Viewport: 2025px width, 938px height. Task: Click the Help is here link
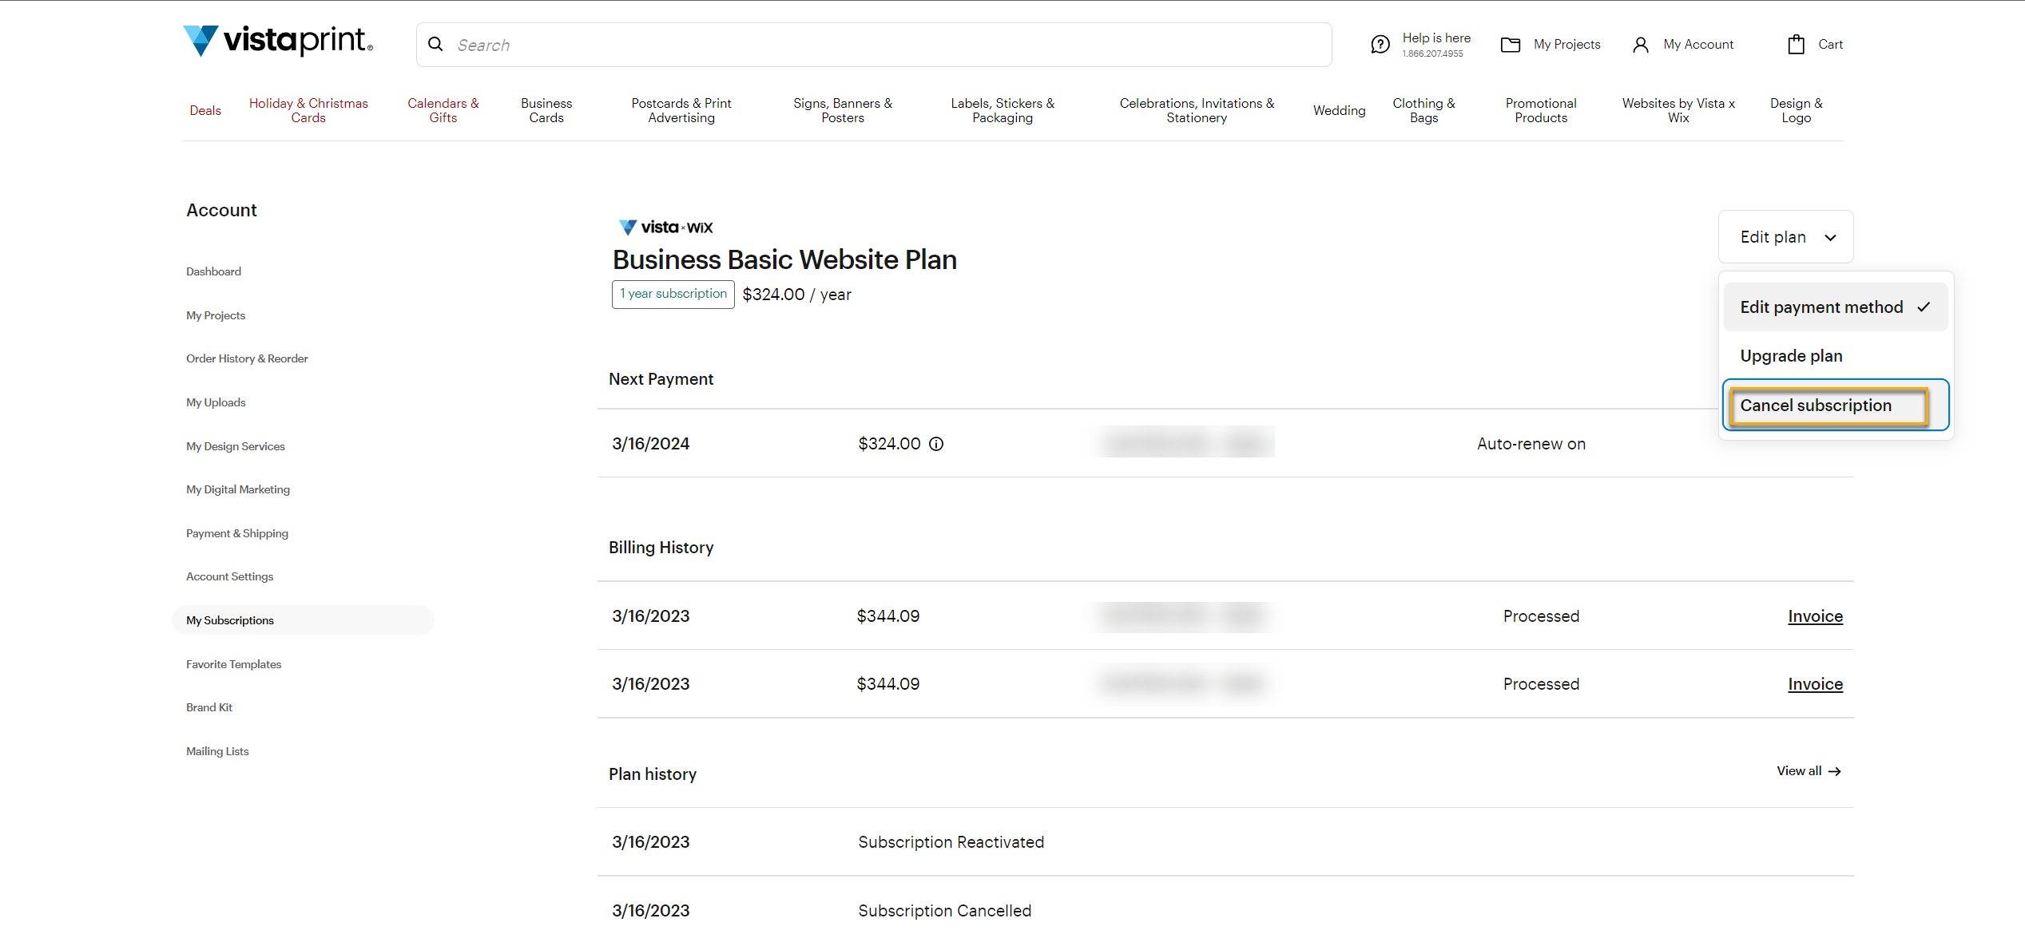pos(1436,38)
